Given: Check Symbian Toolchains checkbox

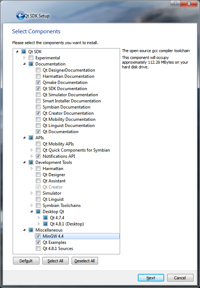Looking at the screenshot, I should click(x=38, y=206).
